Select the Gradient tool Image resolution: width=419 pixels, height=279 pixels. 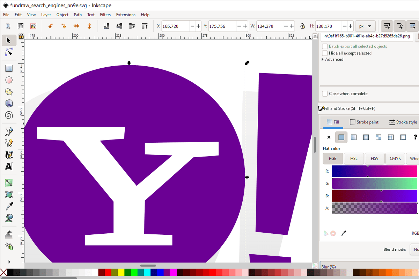(x=9, y=183)
